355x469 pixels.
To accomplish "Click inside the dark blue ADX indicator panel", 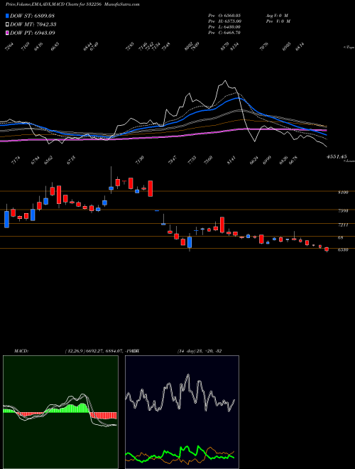I will coord(182,412).
